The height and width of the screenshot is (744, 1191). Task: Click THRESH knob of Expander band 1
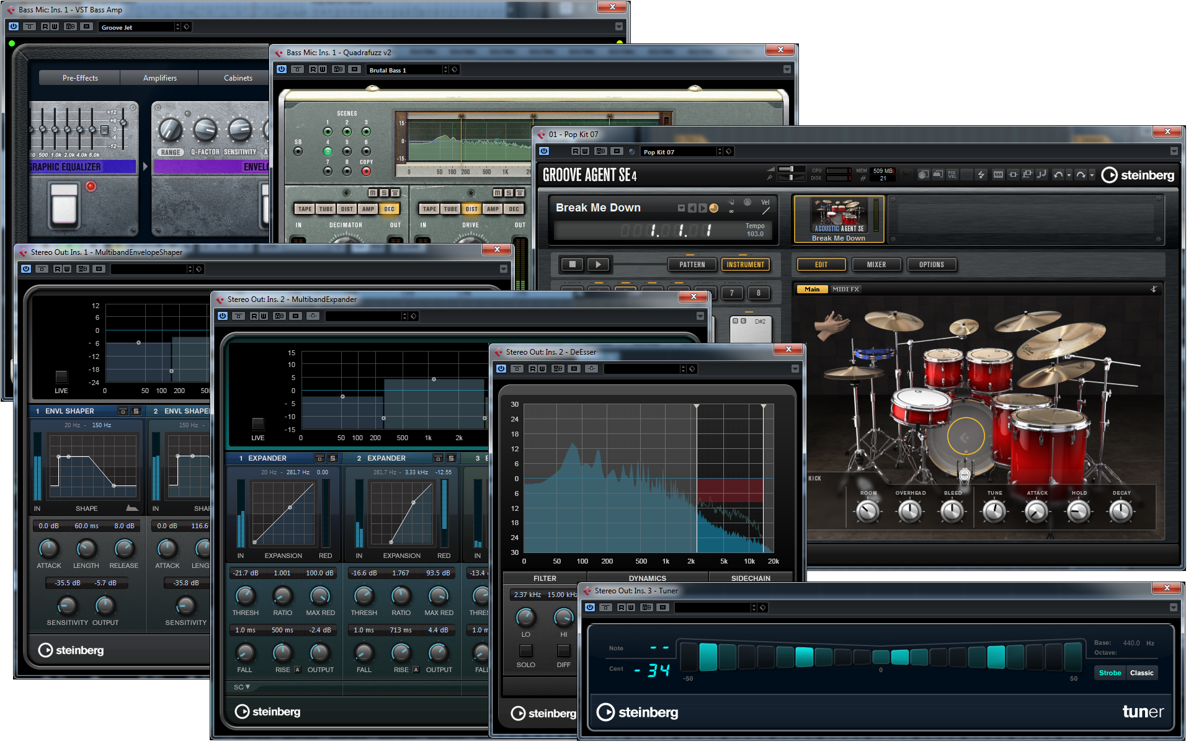pos(245,596)
